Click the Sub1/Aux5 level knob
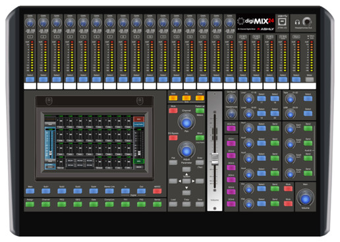The image size is (340, 242). pyautogui.click(x=290, y=129)
